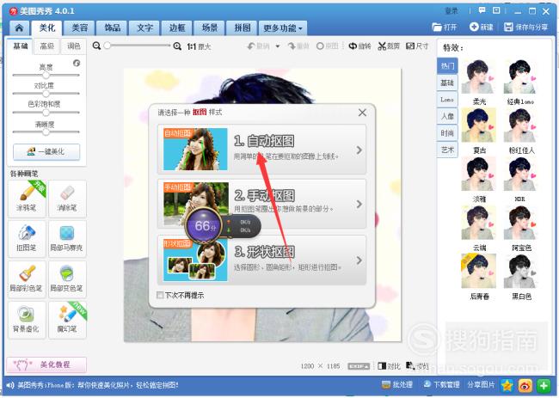Click the 对比 compare icon
559x398 pixels.
389,366
